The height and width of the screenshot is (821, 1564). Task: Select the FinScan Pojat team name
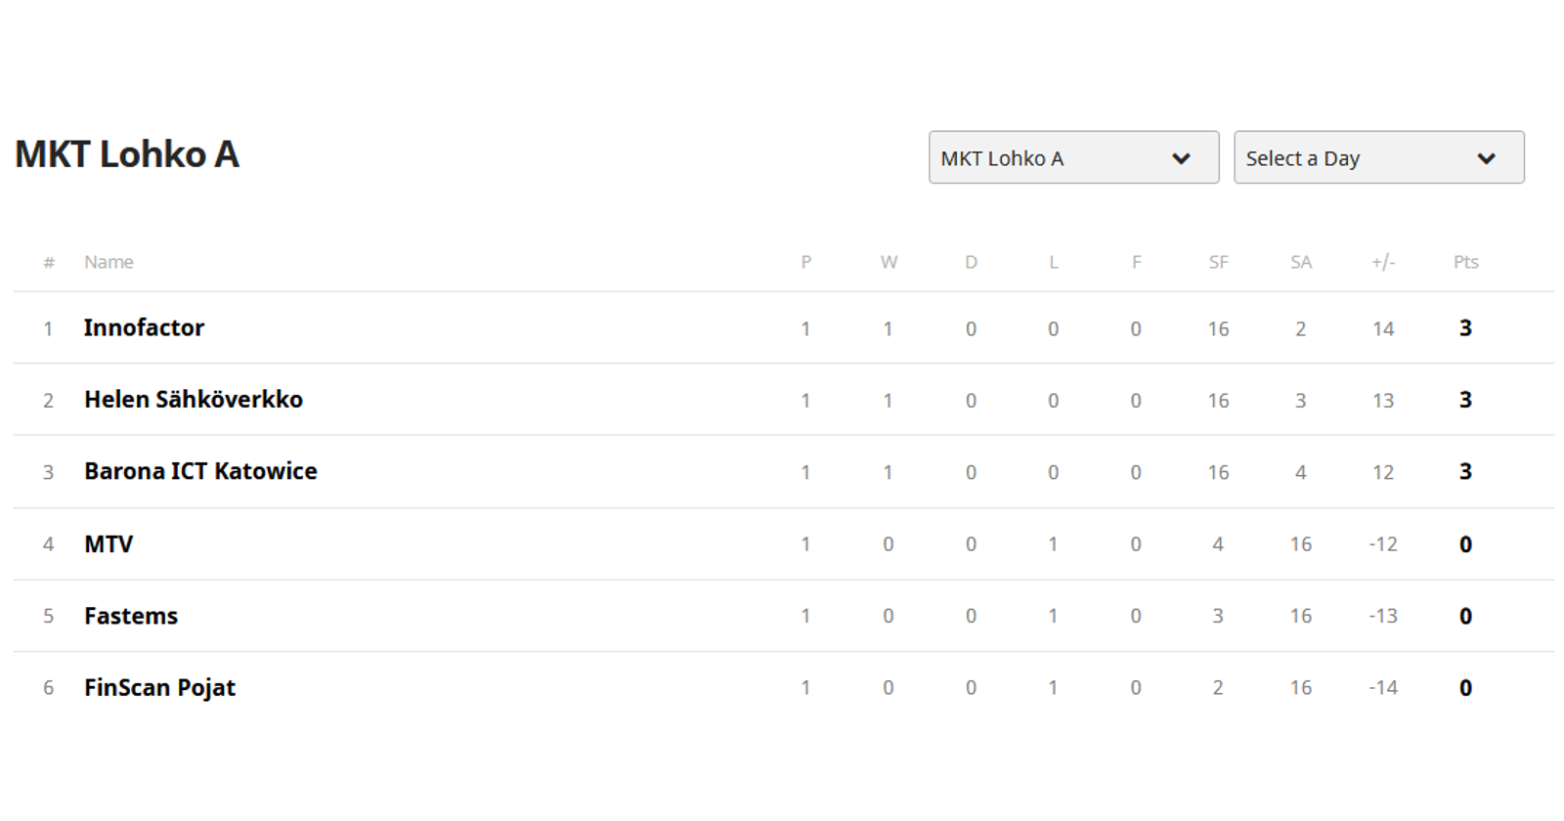click(x=159, y=688)
